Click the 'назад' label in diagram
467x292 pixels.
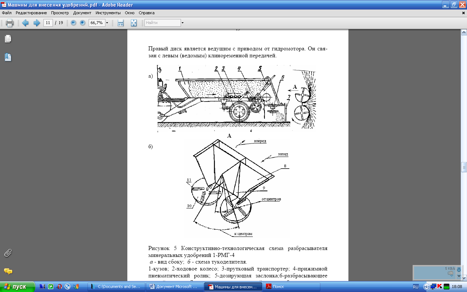point(282,154)
